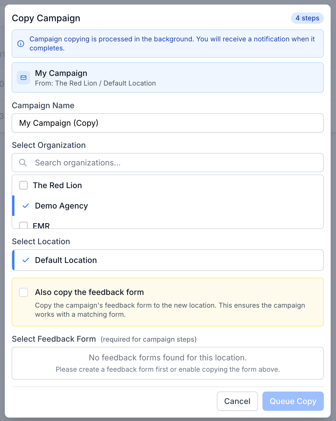Click the empty feedback forms message box
This screenshot has width=336, height=421.
167,363
